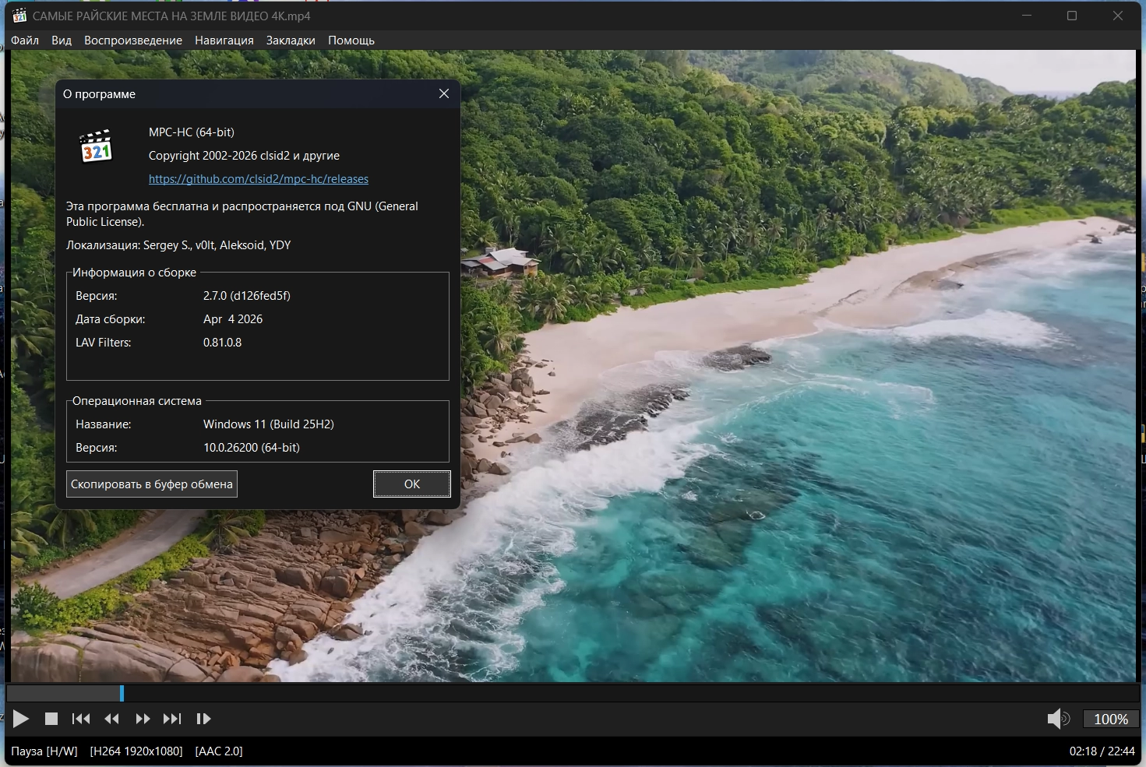Confirm the dialog with OK

412,484
